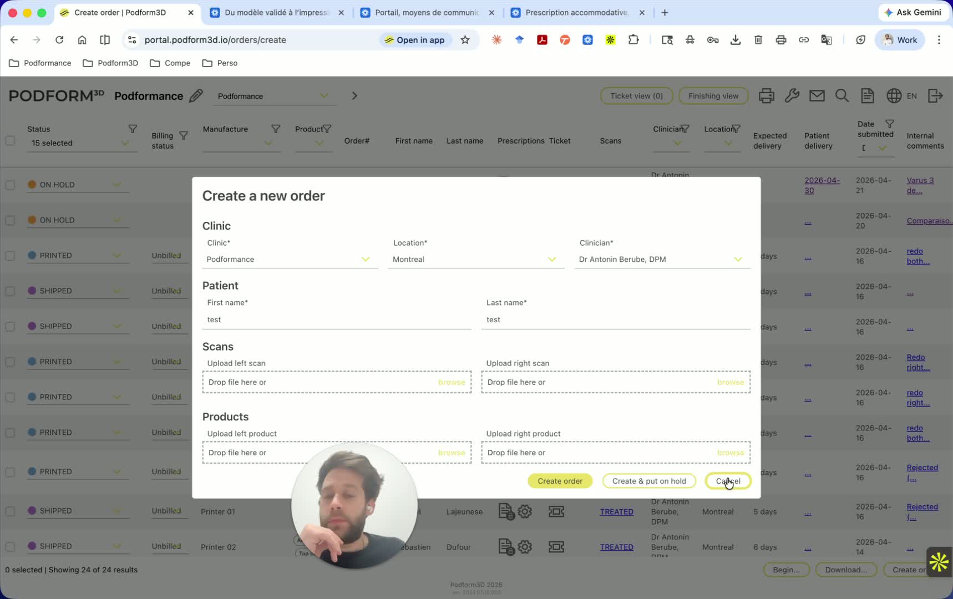Switch to Portail, moyens de communic tab
The width and height of the screenshot is (953, 599).
coord(427,12)
